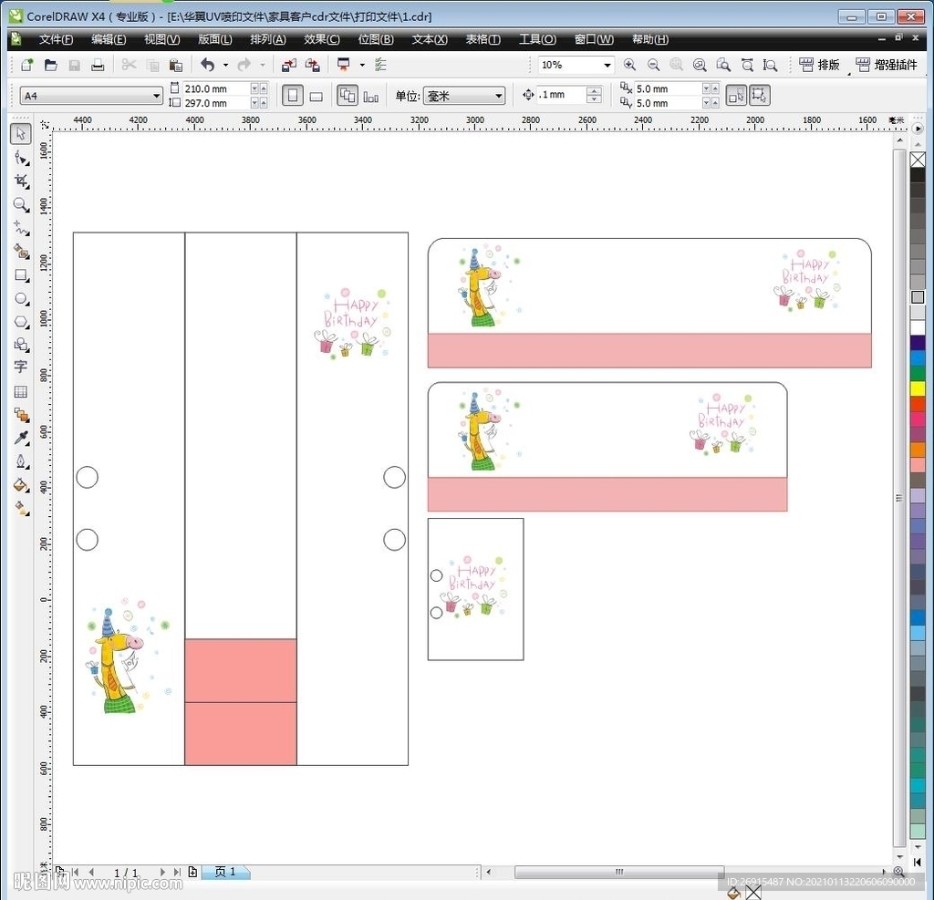Select the Ellipse tool
This screenshot has width=934, height=900.
click(21, 298)
